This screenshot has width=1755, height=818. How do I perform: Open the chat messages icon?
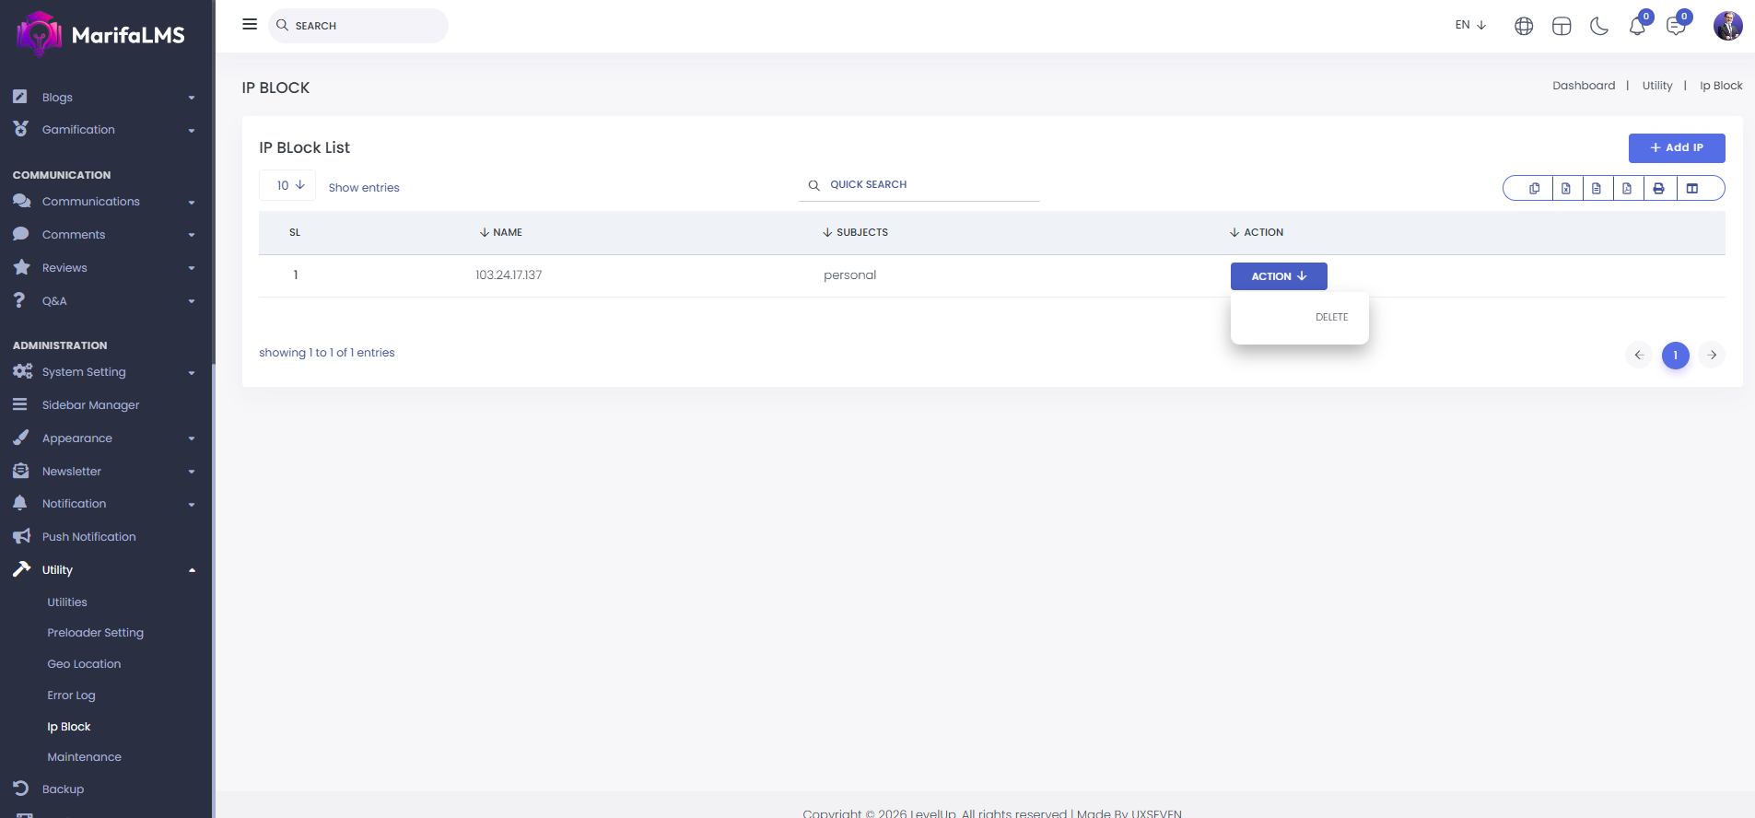click(x=1676, y=27)
